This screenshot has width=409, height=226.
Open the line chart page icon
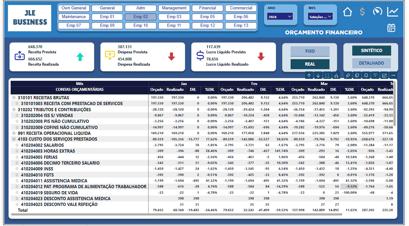pos(393,12)
